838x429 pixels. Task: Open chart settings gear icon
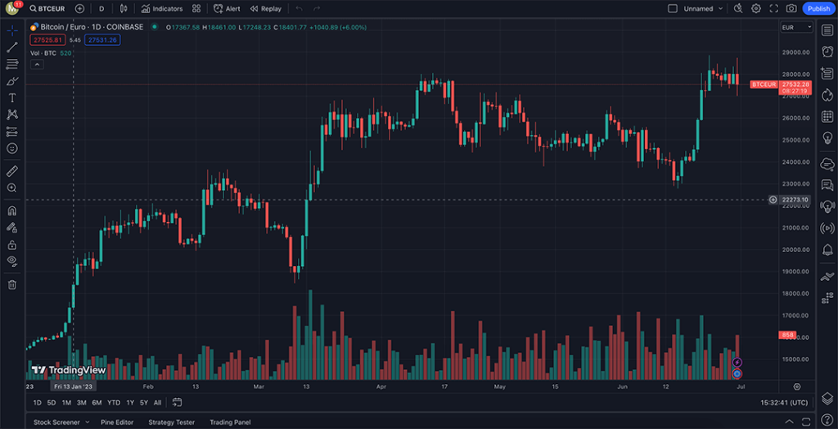[x=755, y=8]
